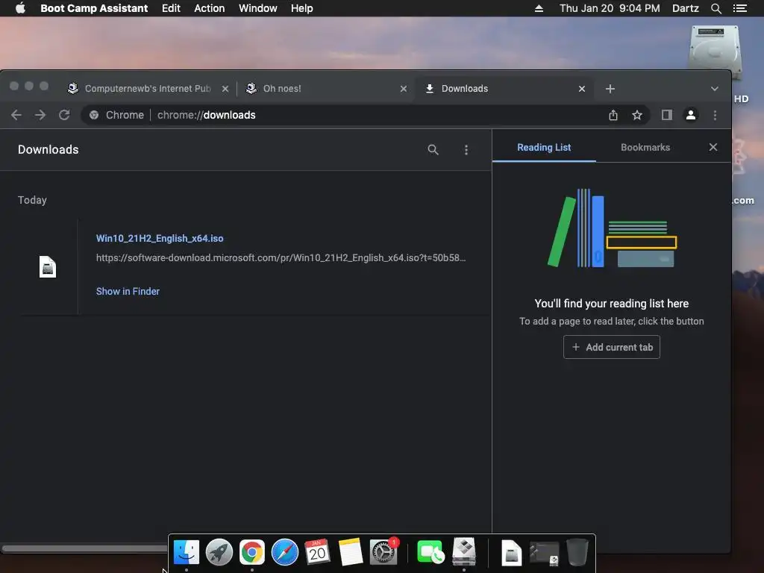
Task: Close the Oh noes! tab
Action: point(404,89)
